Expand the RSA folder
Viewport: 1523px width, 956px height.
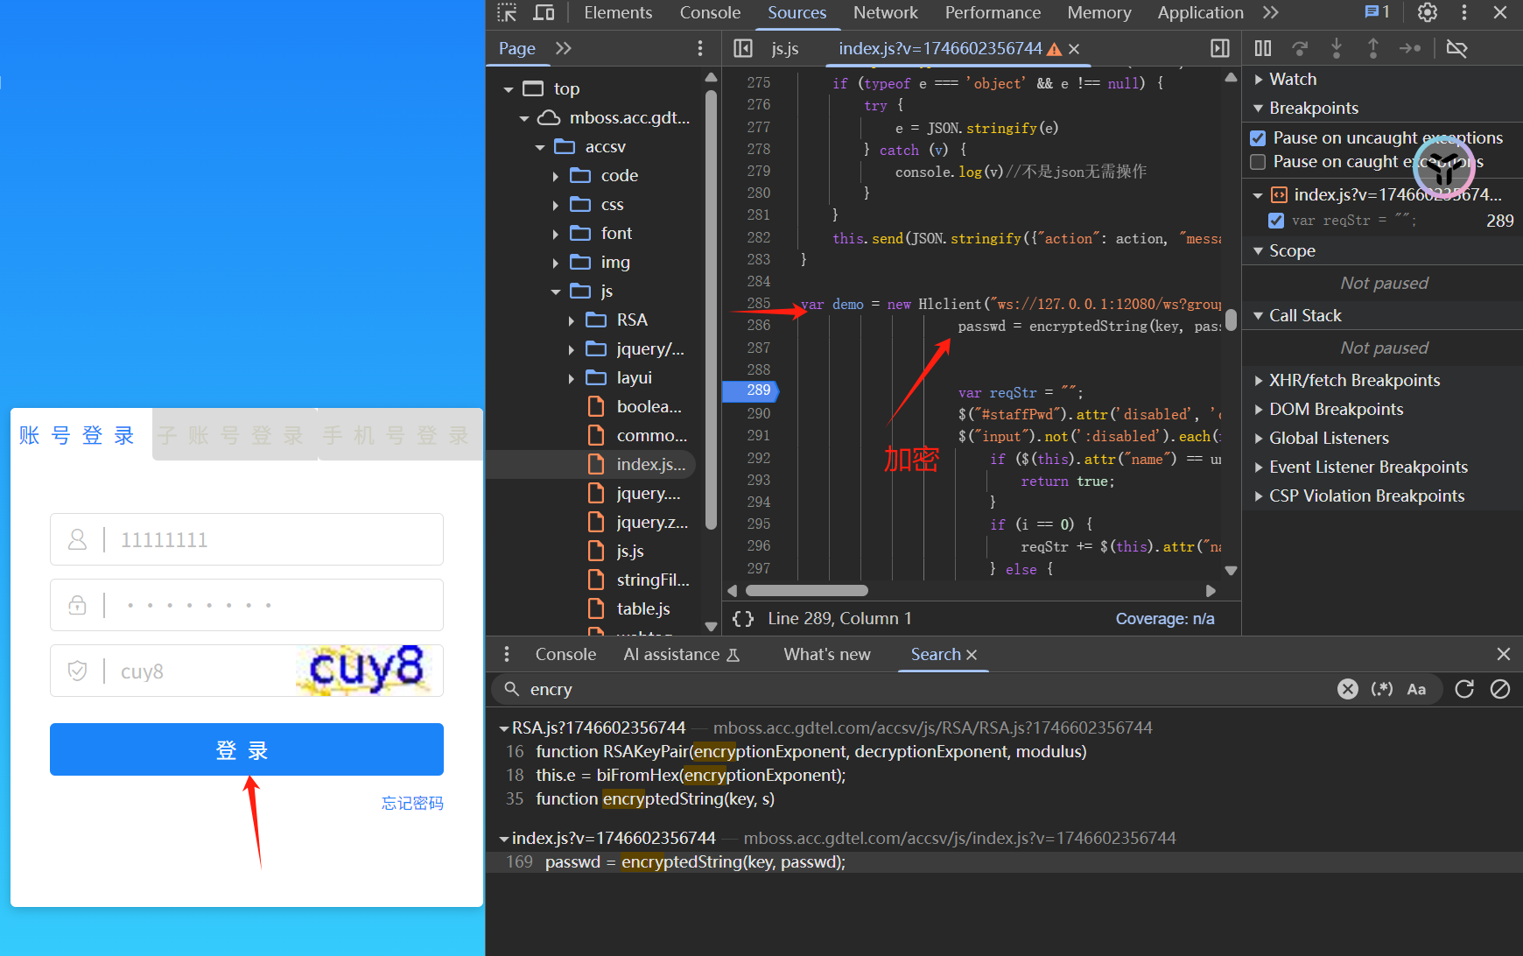572,320
